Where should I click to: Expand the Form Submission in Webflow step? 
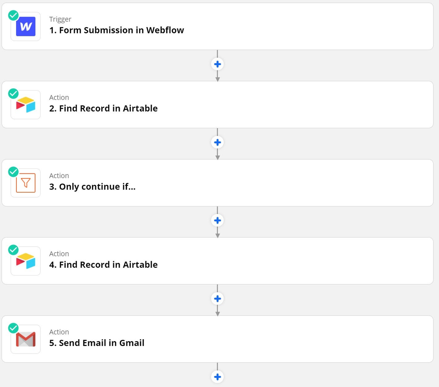[x=116, y=30]
